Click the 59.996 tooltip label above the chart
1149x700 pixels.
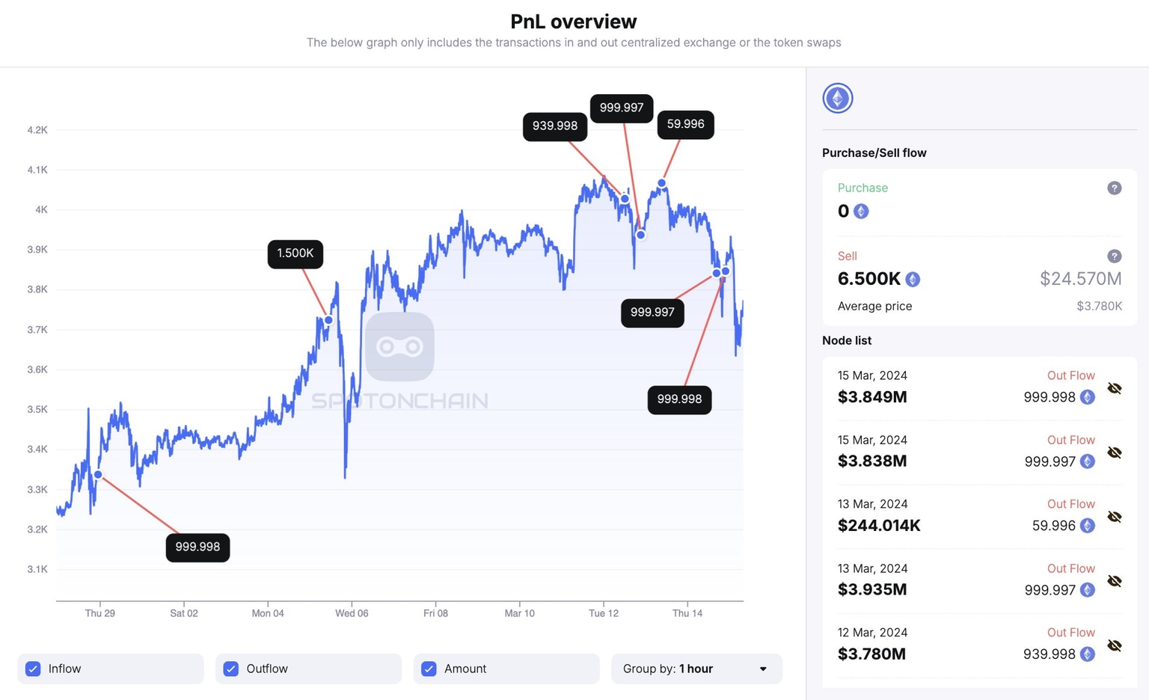click(684, 125)
